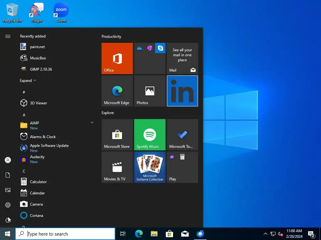Launch Spotify Music tile
Screen dimensions: 321x240
(150, 135)
